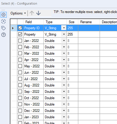Open the Configuration gear tab
Screen dimensions: 117x124
[4, 15]
